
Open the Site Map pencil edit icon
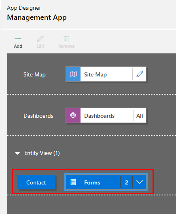click(x=140, y=74)
